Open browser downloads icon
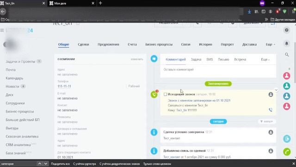The image size is (296, 167). click(249, 12)
